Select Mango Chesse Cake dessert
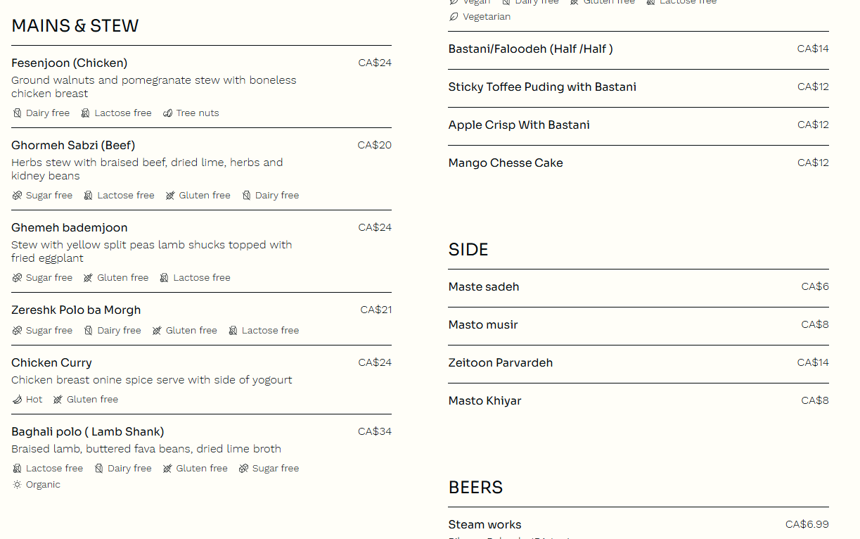Viewport: 860px width, 539px height. 638,164
